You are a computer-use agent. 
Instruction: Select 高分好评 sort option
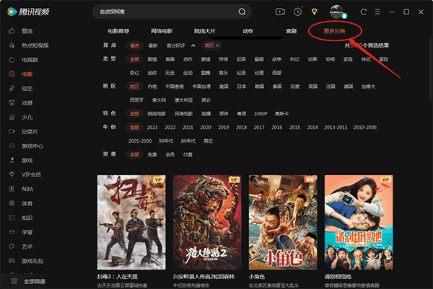[175, 45]
